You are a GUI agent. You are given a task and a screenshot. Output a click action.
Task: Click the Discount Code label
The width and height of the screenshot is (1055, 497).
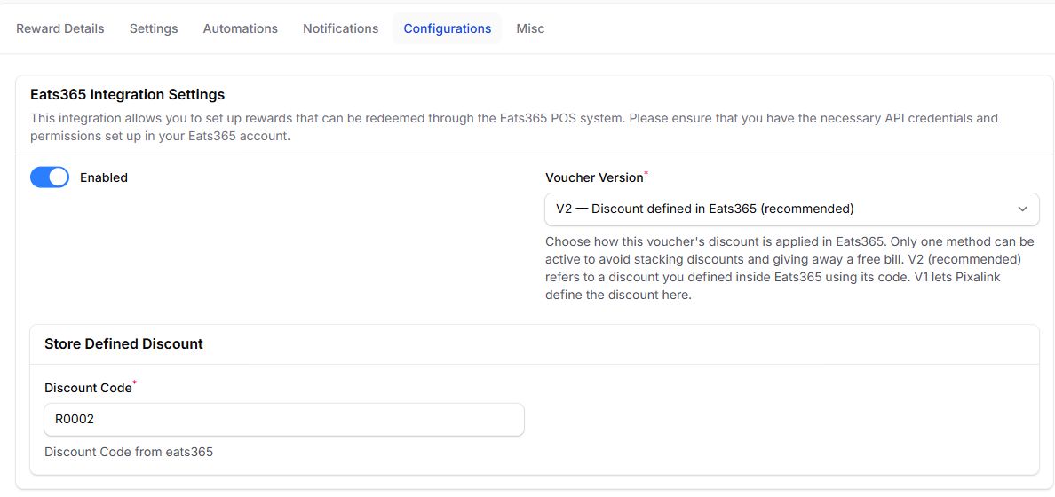[x=88, y=388]
